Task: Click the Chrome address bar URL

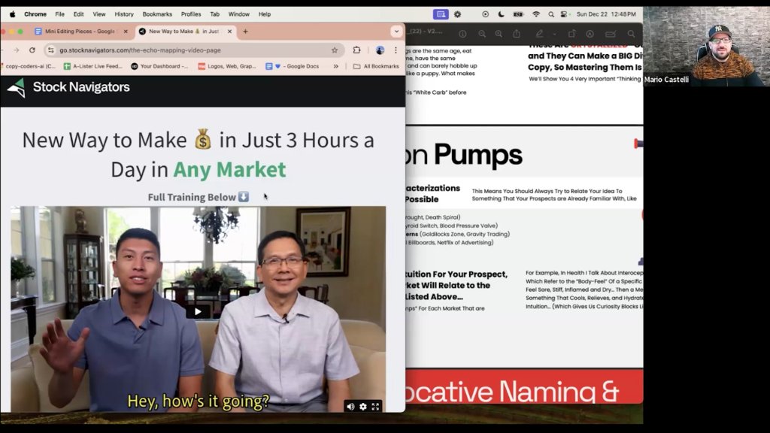Action: point(140,50)
